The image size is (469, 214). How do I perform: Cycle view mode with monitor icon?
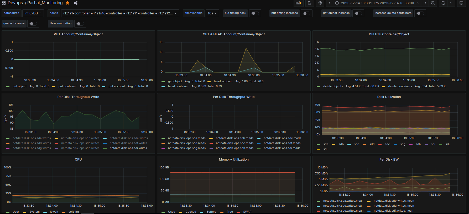pyautogui.click(x=461, y=3)
